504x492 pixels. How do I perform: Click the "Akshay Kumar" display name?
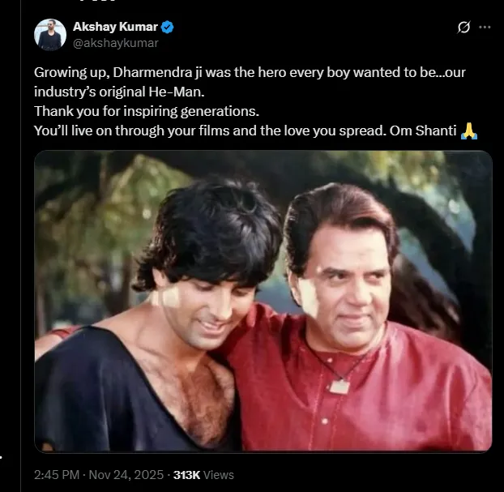[x=116, y=28]
